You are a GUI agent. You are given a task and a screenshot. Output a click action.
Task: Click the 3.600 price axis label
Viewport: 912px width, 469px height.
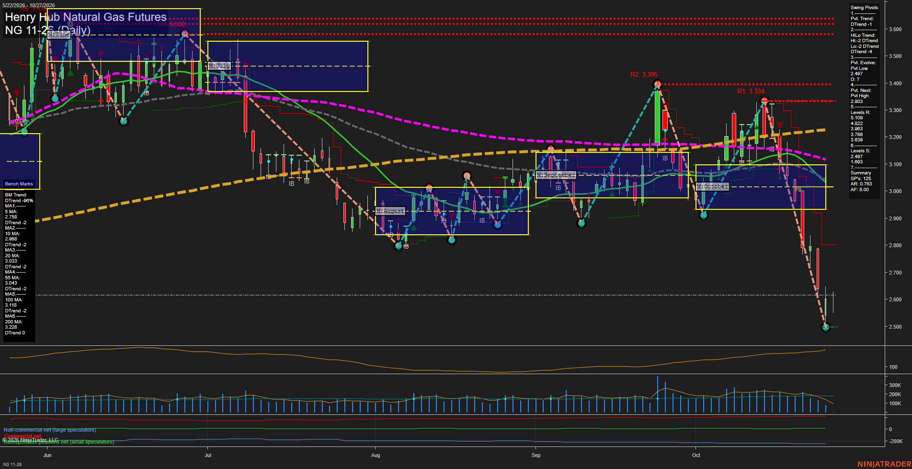pyautogui.click(x=895, y=29)
